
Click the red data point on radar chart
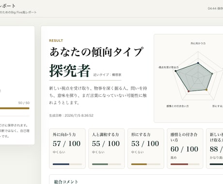[x=189, y=92]
